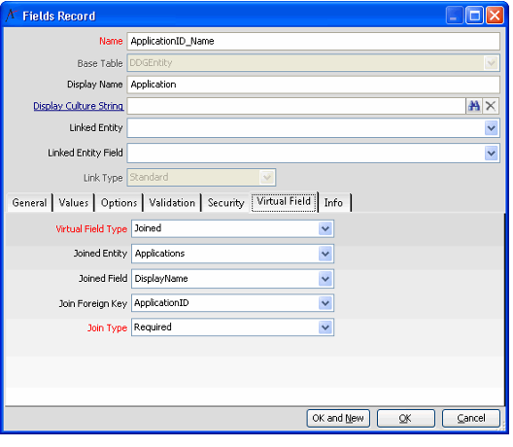Click the Display Name input field
The width and height of the screenshot is (513, 447).
[x=314, y=85]
